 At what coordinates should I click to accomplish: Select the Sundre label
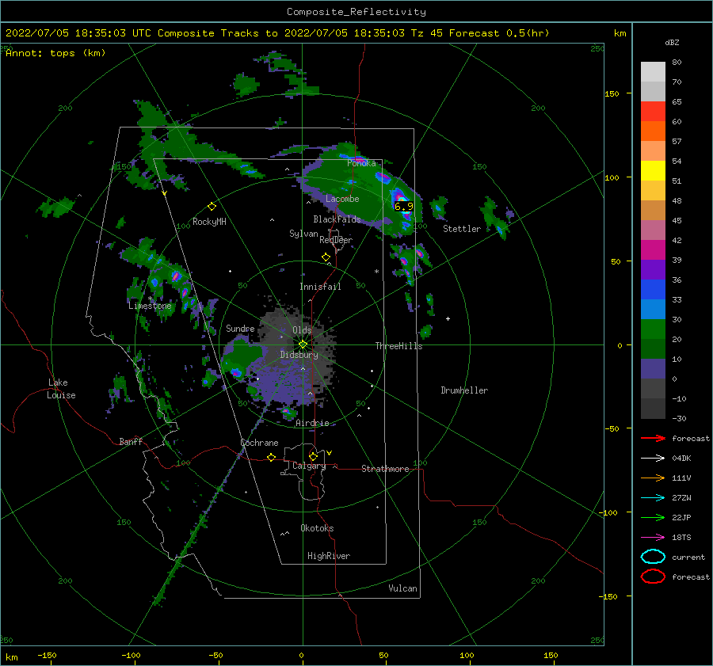coord(240,329)
